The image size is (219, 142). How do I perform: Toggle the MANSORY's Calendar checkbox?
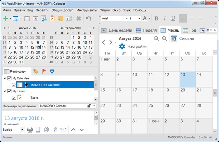pyautogui.click(x=14, y=85)
